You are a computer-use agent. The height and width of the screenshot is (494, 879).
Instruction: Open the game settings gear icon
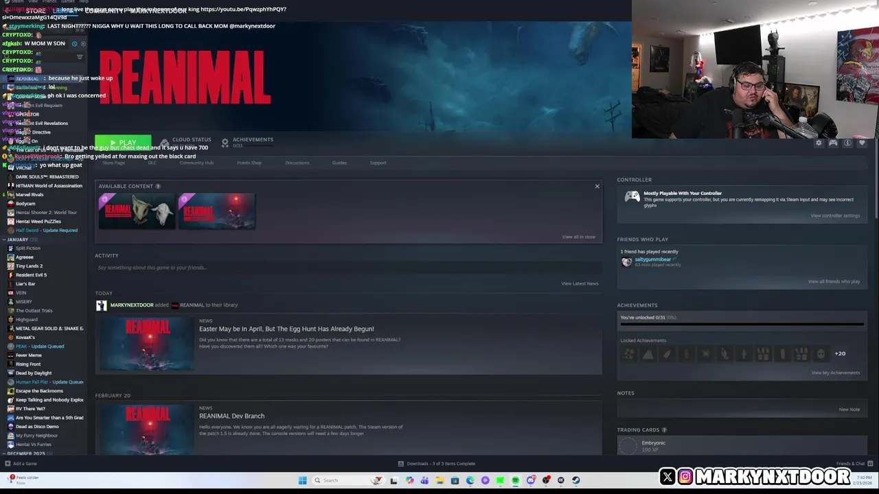[819, 143]
